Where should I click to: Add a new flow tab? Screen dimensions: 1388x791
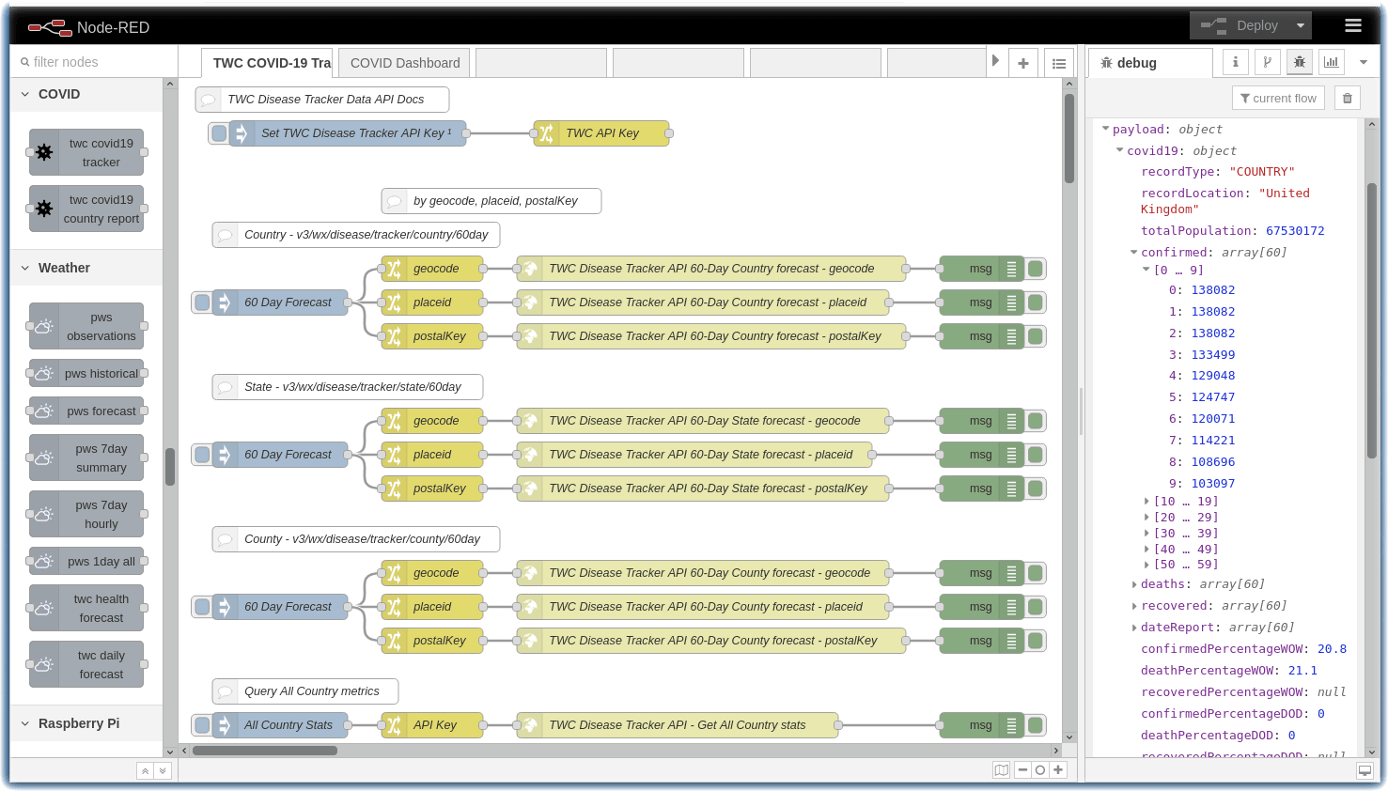(1023, 63)
